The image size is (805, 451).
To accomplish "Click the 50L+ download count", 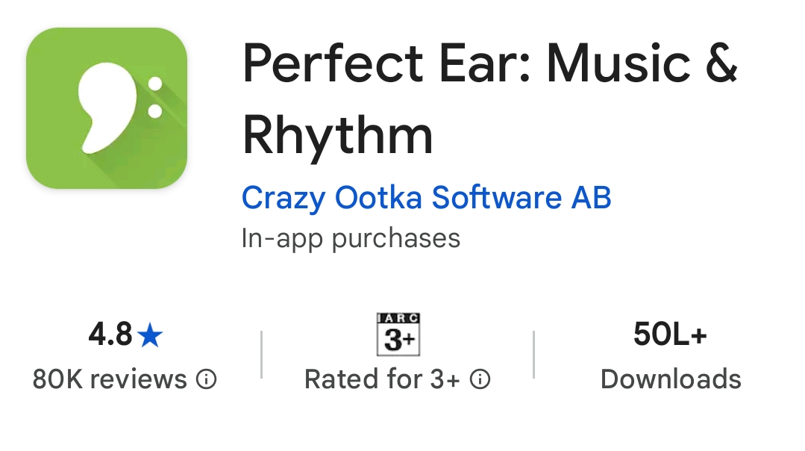I will [x=670, y=335].
